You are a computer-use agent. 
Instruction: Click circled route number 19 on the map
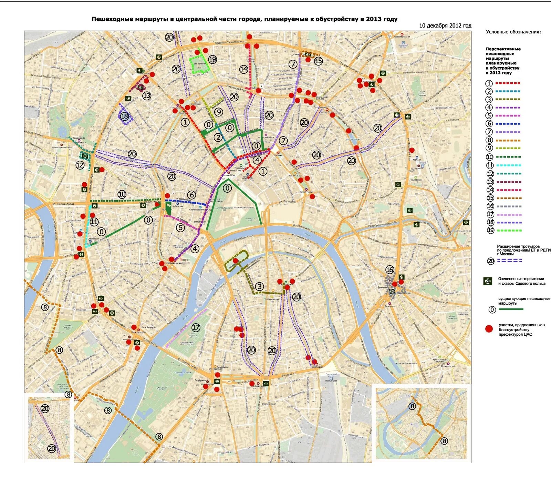(212, 59)
